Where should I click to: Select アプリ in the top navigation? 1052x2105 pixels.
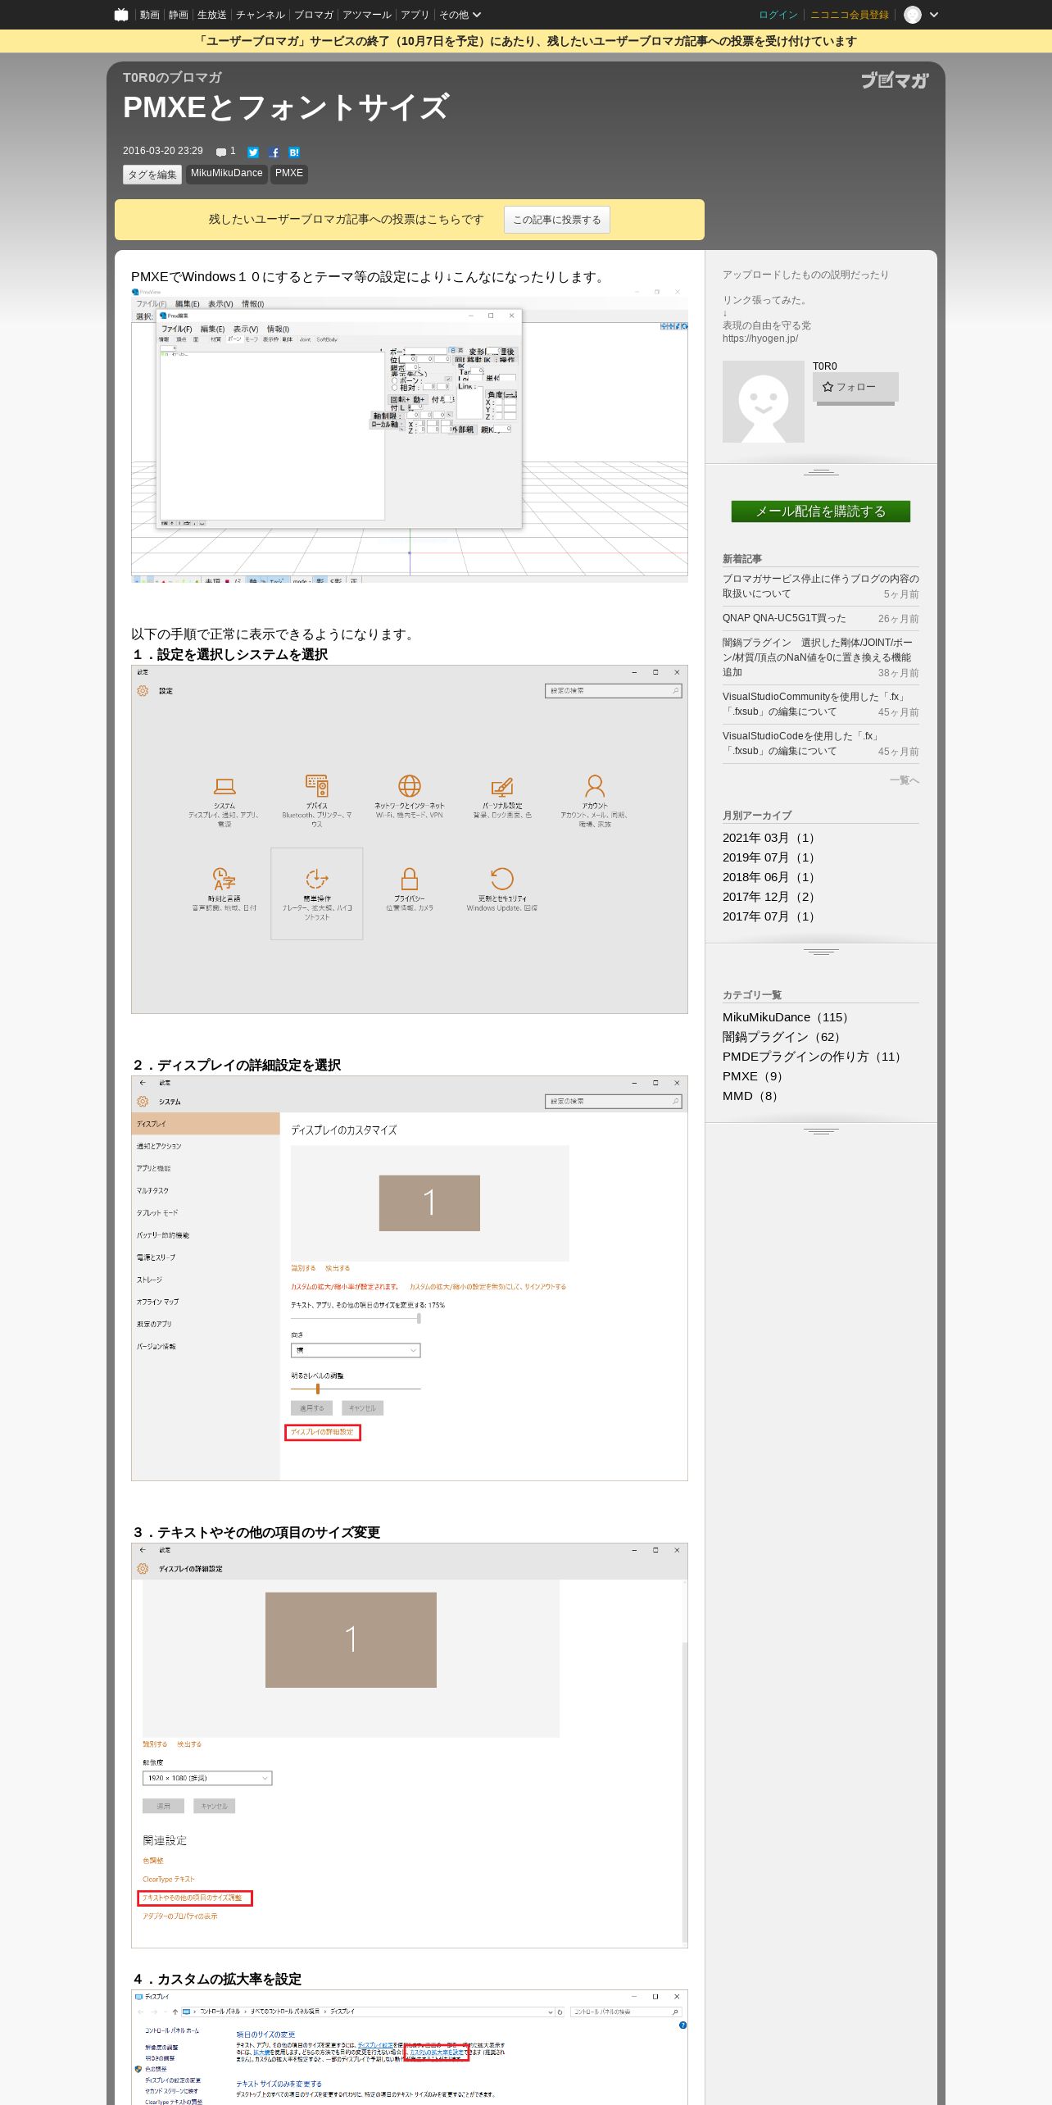click(x=415, y=15)
